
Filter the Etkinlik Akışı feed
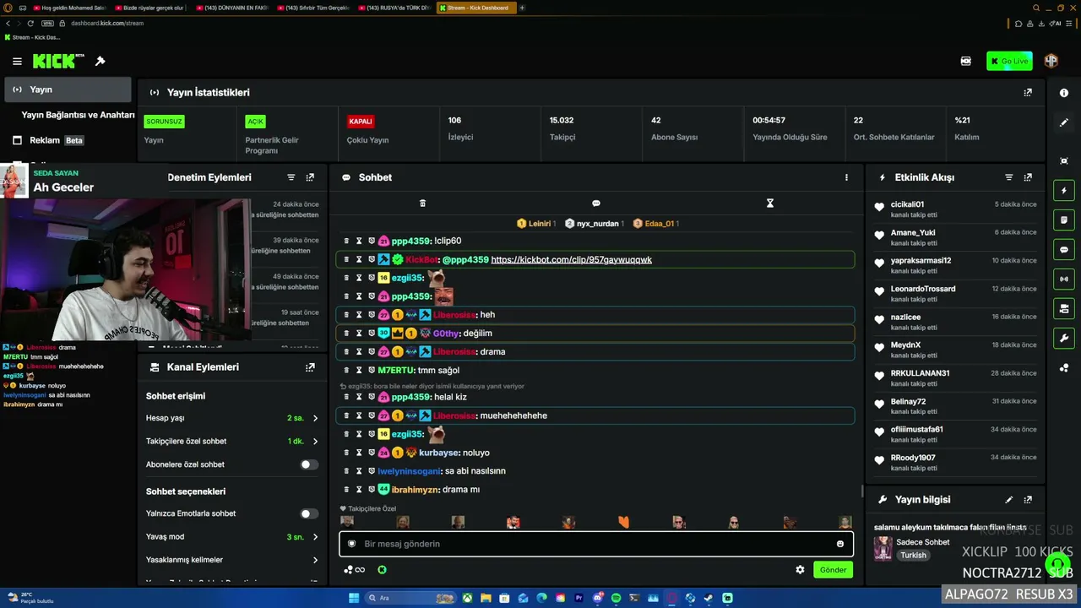(x=1008, y=177)
